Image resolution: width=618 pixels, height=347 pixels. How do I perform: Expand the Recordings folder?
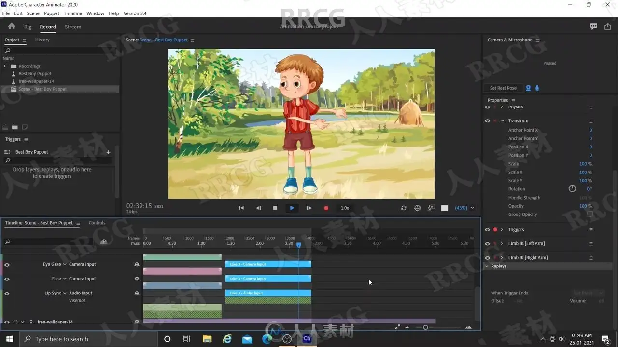coord(5,66)
